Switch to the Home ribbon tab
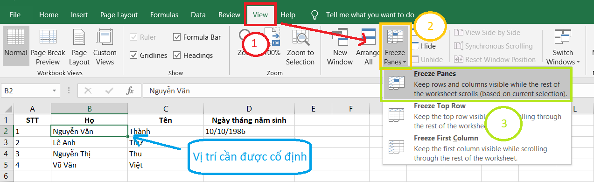This screenshot has width=594, height=182. pos(49,14)
